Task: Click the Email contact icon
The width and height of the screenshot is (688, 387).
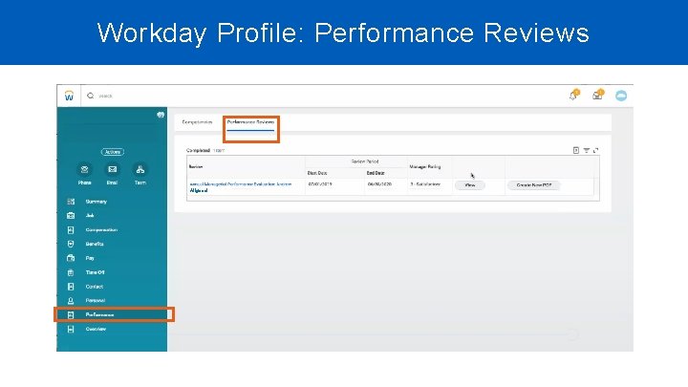Action: point(113,169)
